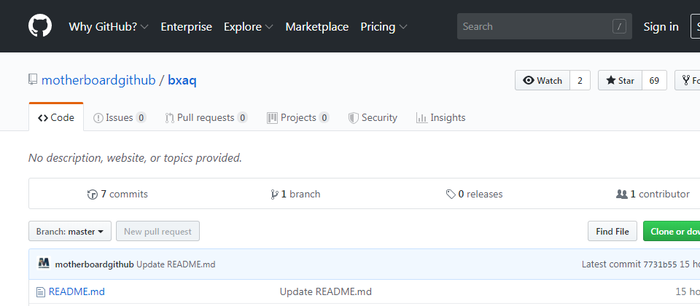
Task: Open motherboardgithub author link in commit bar
Action: 94,264
